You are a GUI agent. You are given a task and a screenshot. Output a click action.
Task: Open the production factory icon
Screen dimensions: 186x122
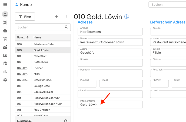point(5,47)
